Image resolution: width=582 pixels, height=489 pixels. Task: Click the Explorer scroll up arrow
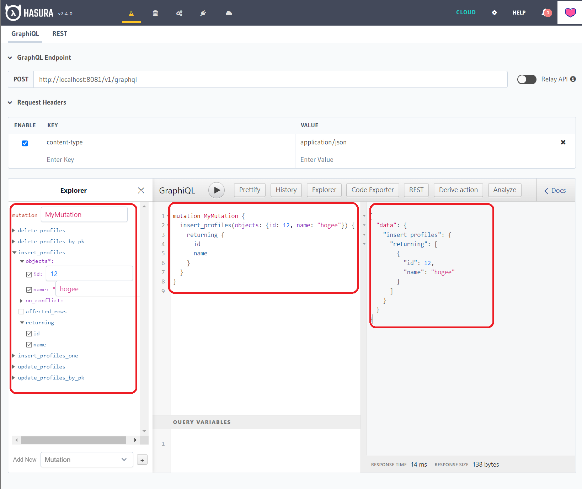tap(144, 206)
